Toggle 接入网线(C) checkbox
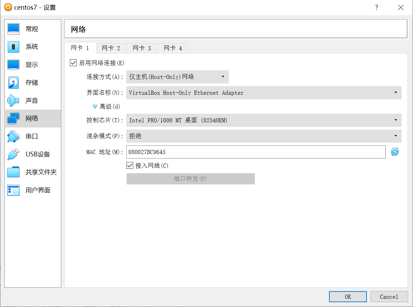413x307 pixels. tap(130, 166)
